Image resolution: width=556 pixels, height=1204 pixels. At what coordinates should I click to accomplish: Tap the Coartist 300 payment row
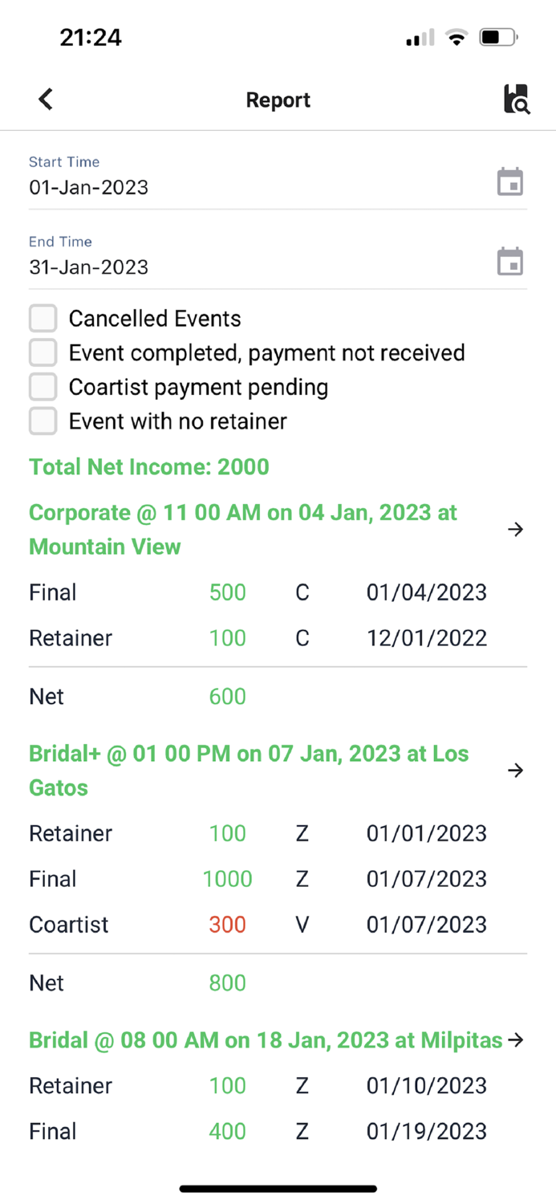pos(241,925)
